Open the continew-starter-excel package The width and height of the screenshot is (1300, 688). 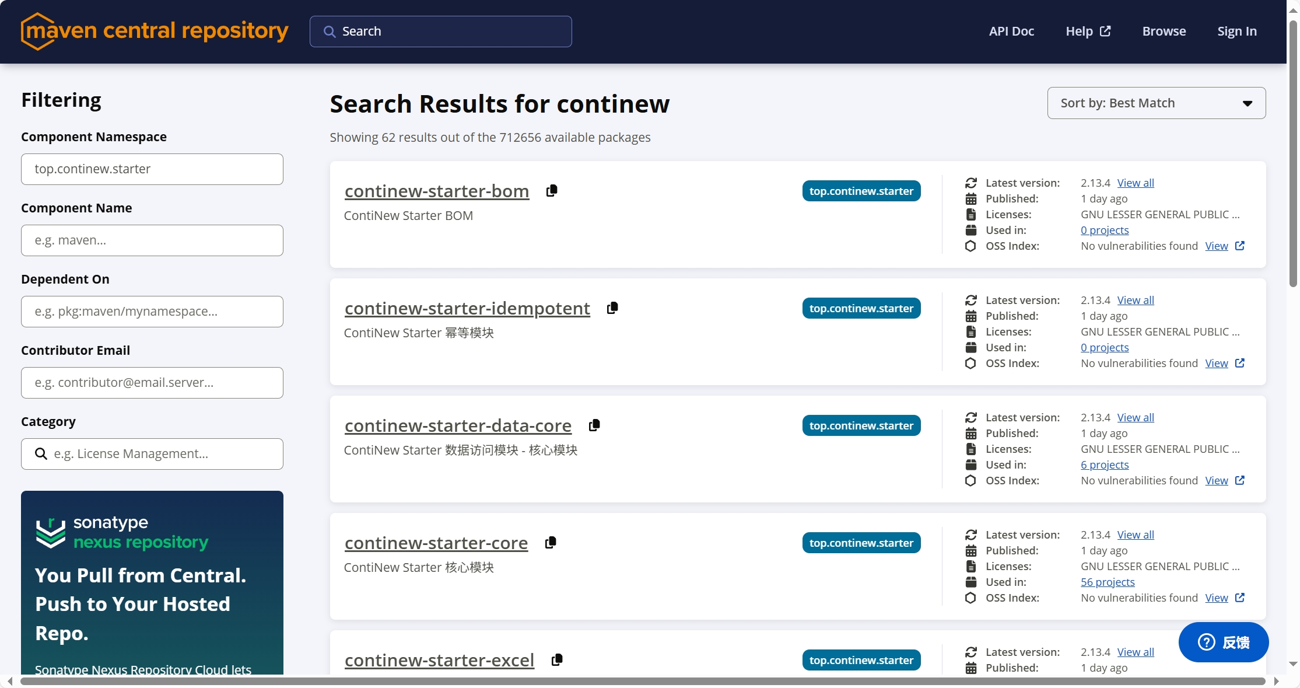click(x=439, y=660)
